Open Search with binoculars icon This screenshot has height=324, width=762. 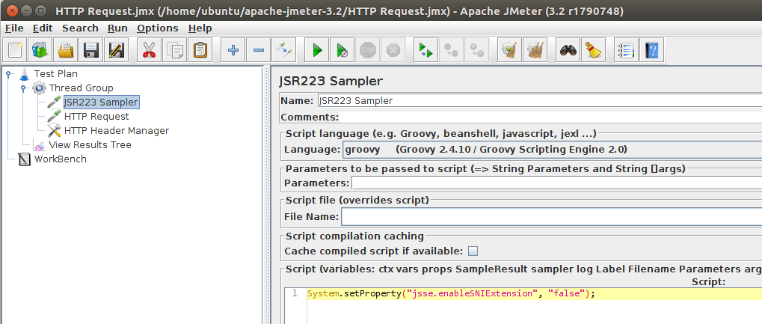[568, 49]
